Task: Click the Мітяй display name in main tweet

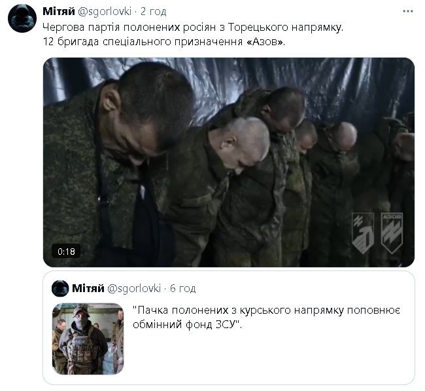Action: point(59,11)
